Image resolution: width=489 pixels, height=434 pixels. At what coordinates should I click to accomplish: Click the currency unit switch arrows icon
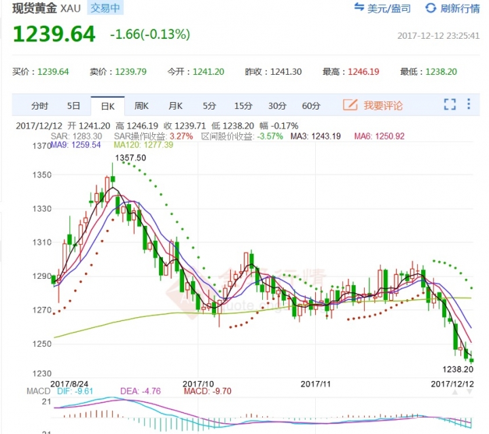(359, 8)
